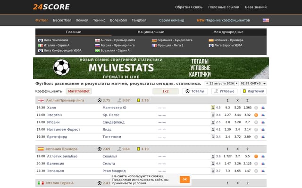The width and height of the screenshot is (302, 188).
Task: Select Баскетбол in the sport menu
Action: [62, 20]
